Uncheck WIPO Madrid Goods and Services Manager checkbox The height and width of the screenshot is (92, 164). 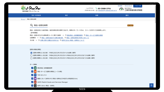point(32,82)
